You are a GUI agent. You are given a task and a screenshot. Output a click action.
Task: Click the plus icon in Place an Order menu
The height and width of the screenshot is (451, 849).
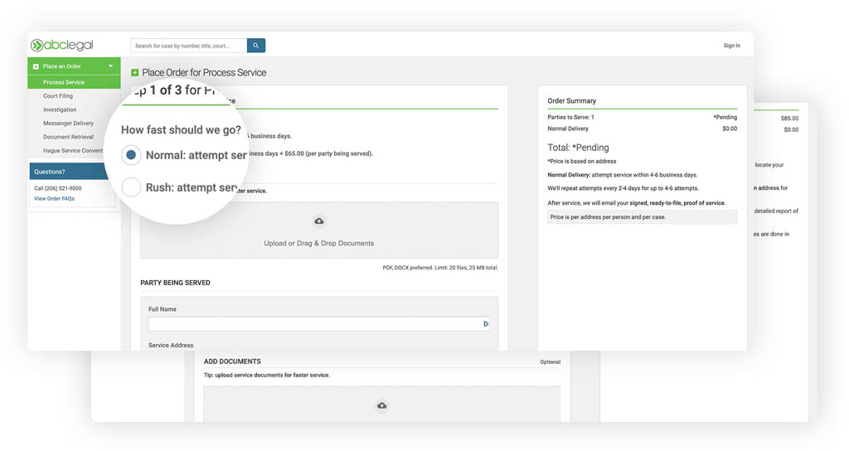pos(36,66)
